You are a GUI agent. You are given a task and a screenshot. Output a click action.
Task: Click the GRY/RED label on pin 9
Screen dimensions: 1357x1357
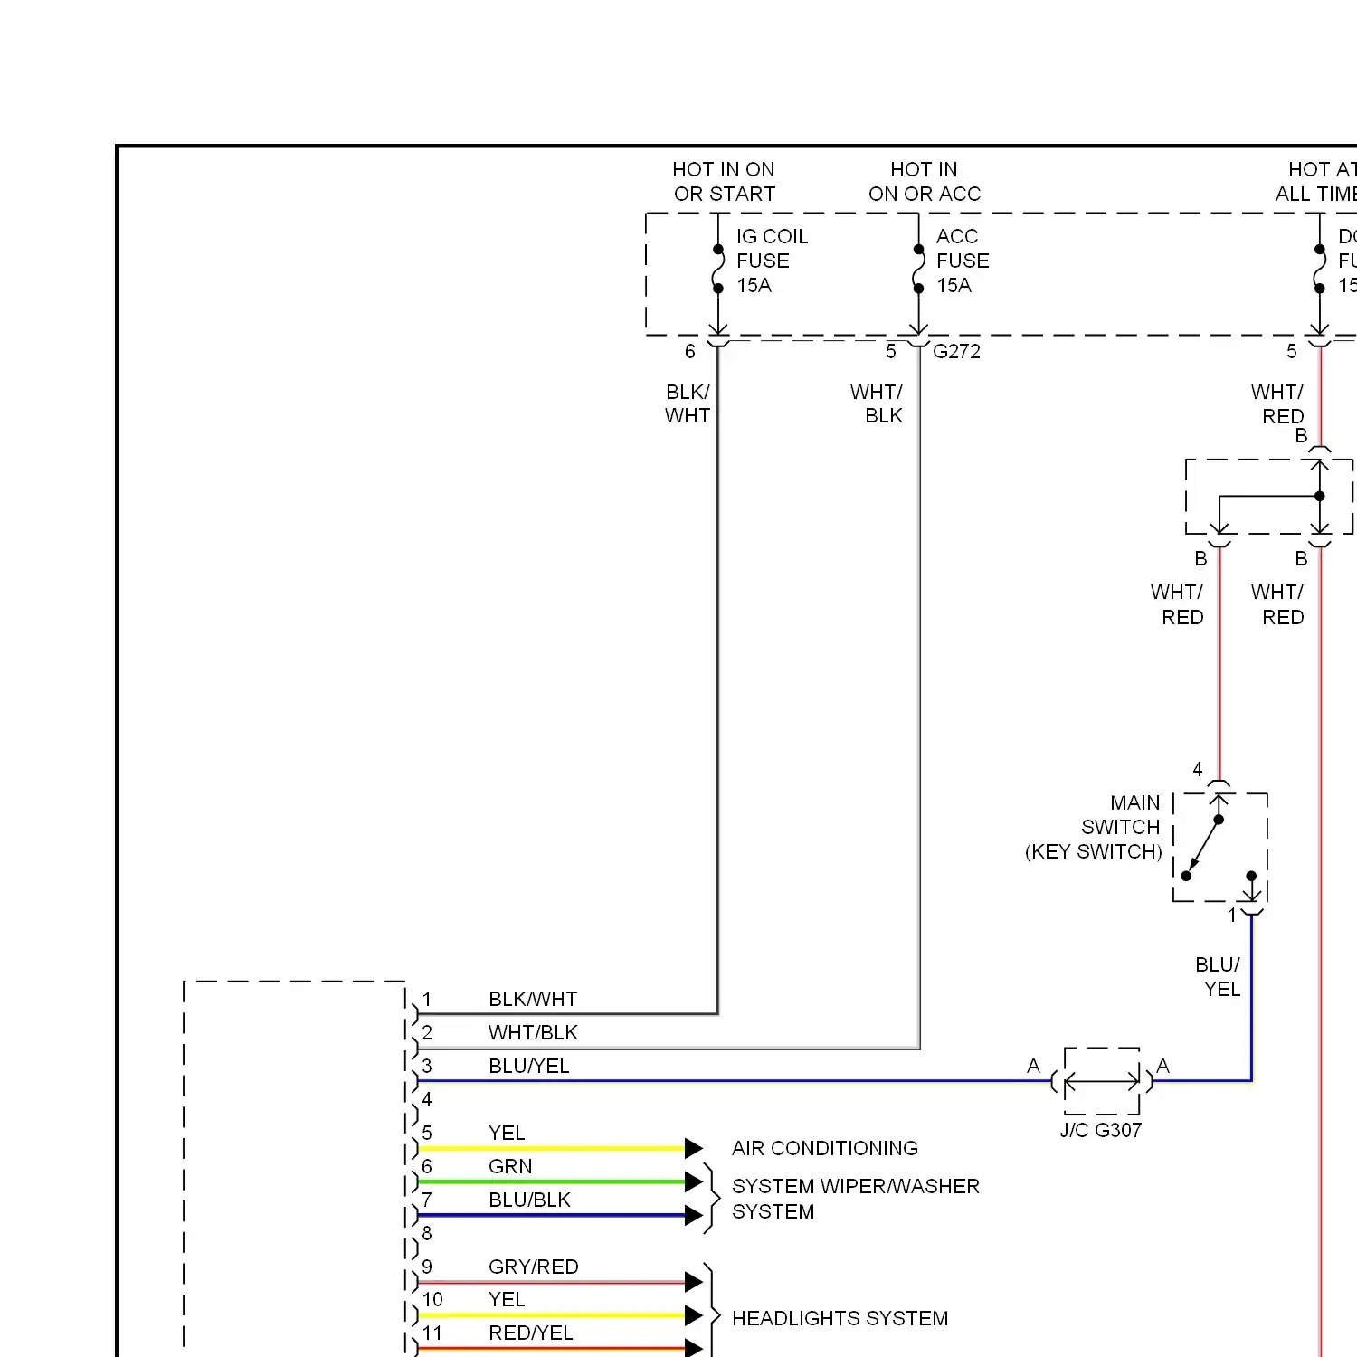(534, 1267)
